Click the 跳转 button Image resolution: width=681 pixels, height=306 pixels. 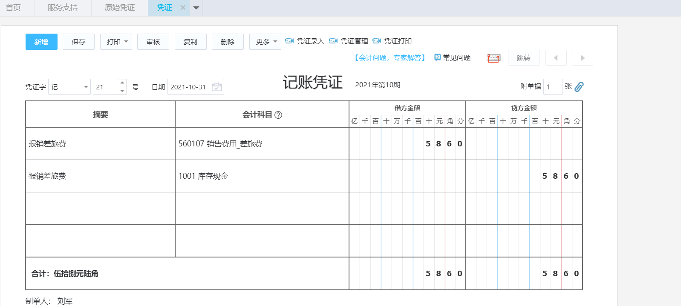click(x=524, y=58)
